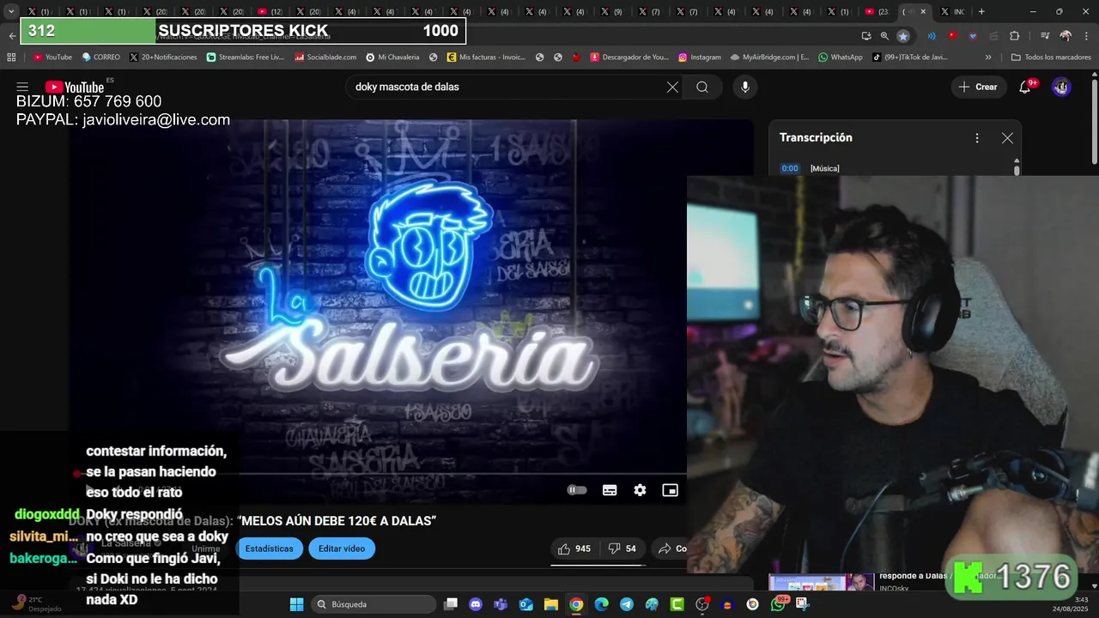Viewport: 1099px width, 618px height.
Task: Open the YouTube account avatar menu
Action: [x=1061, y=87]
